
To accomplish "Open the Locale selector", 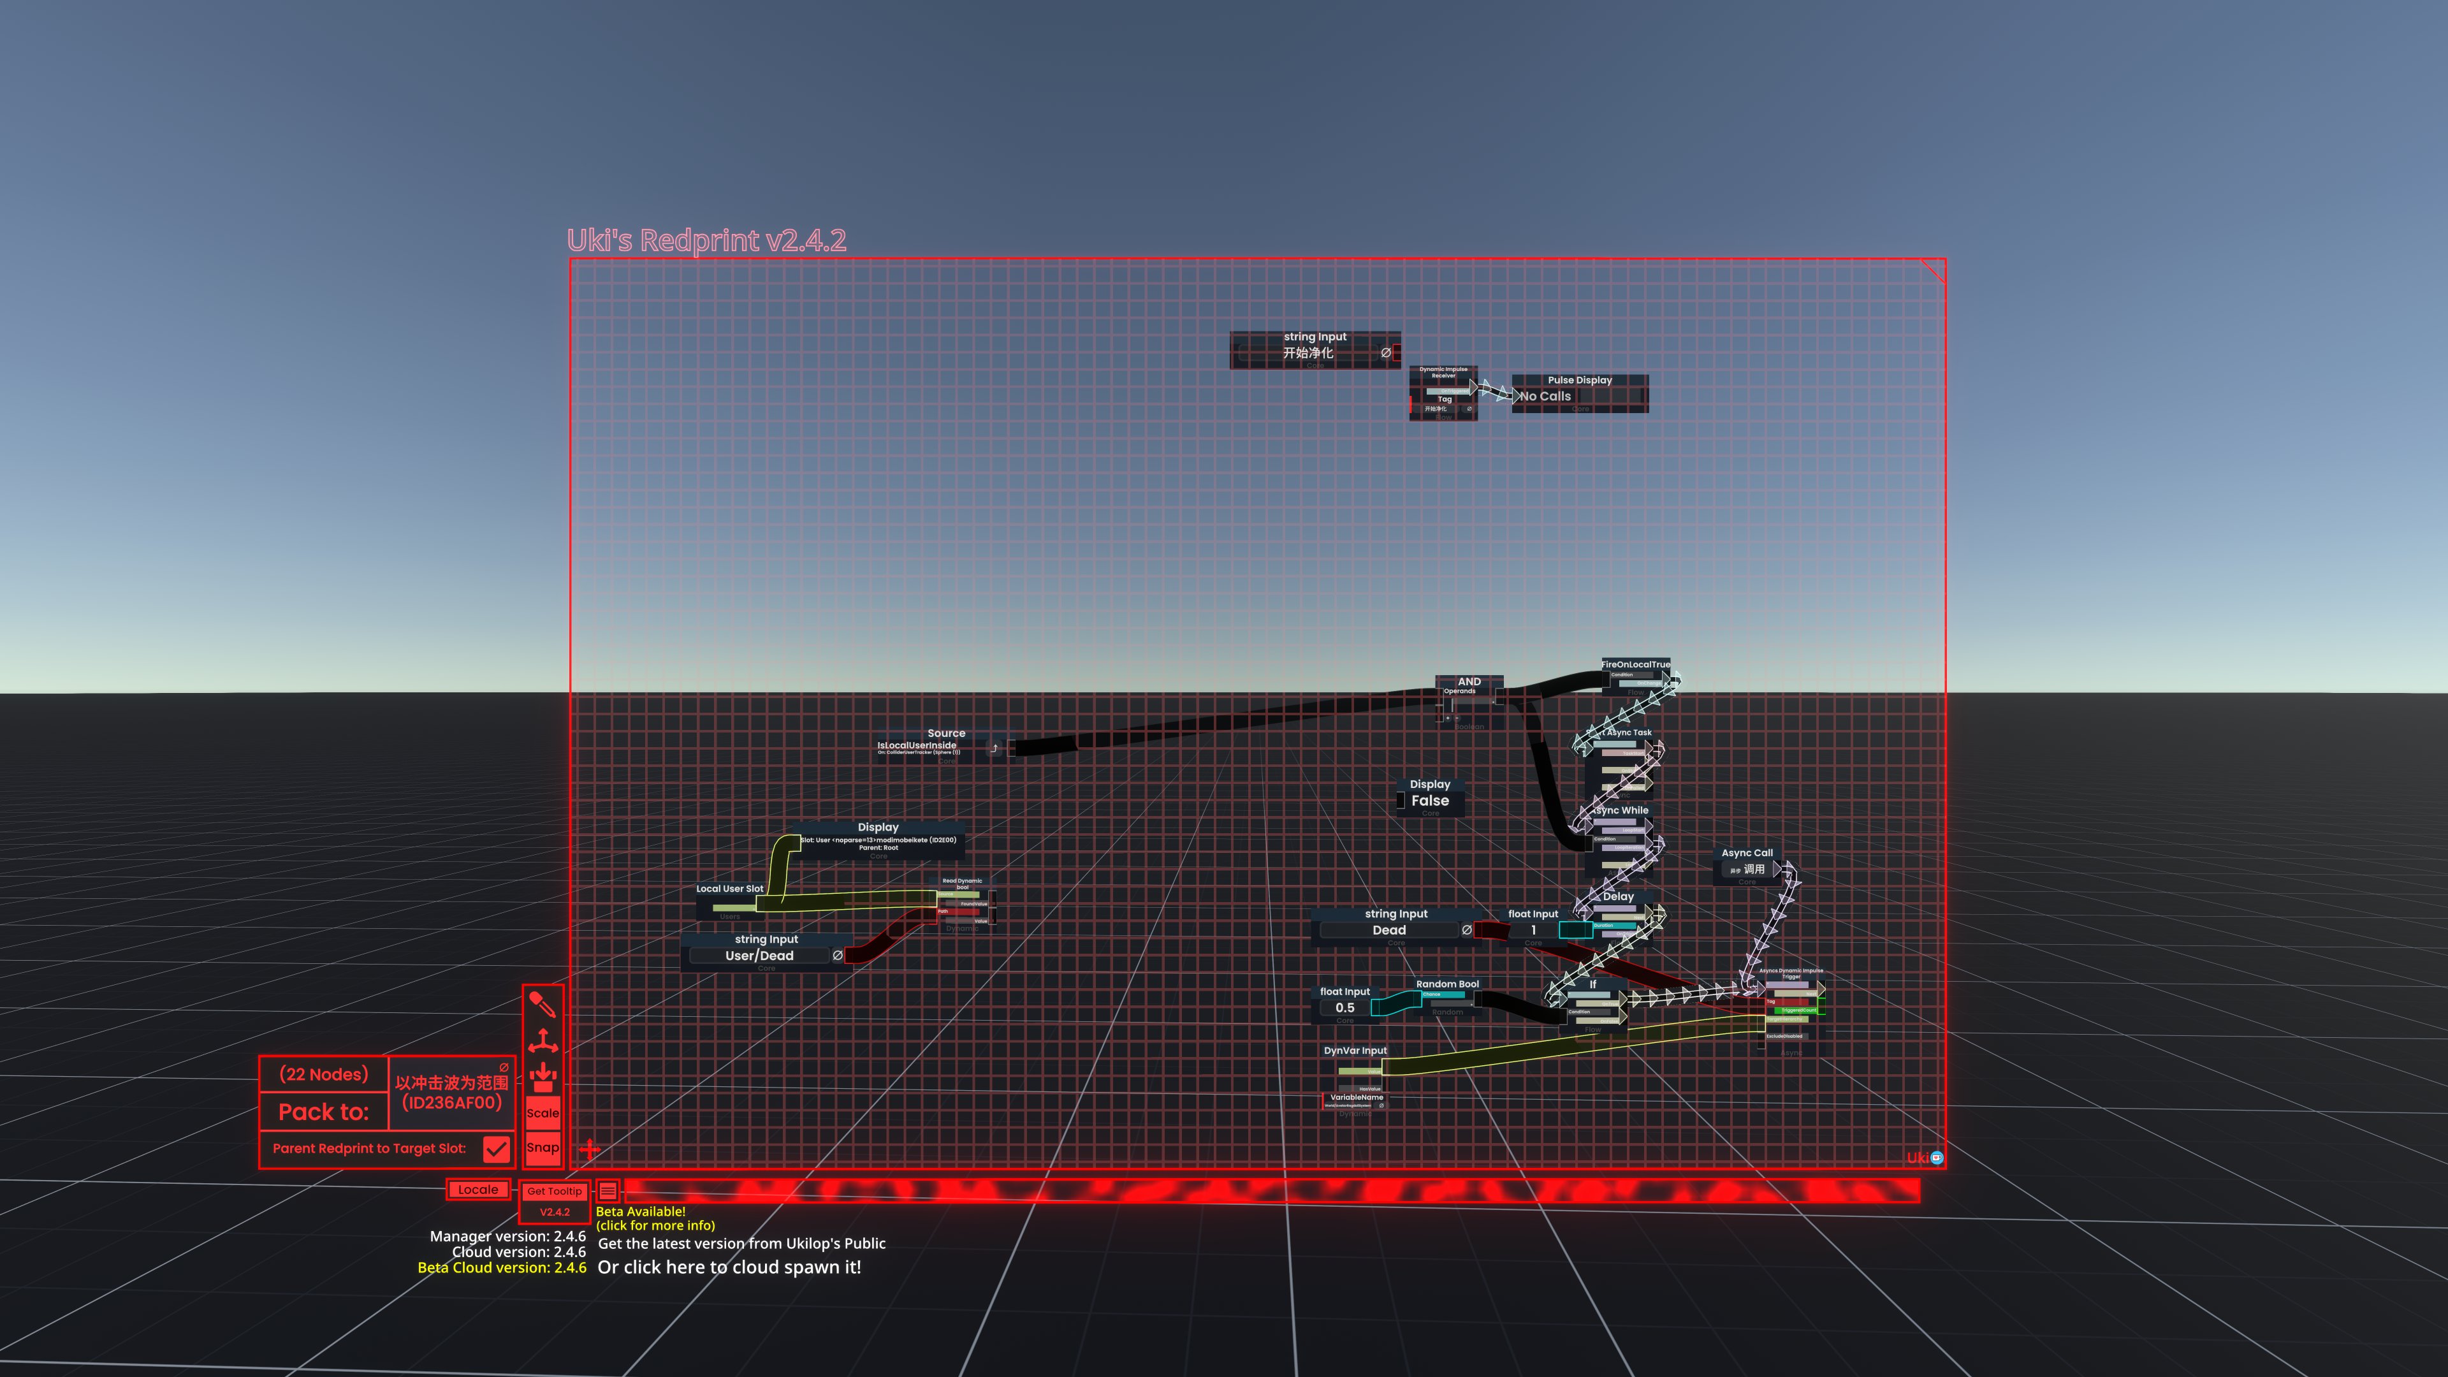I will [x=478, y=1190].
